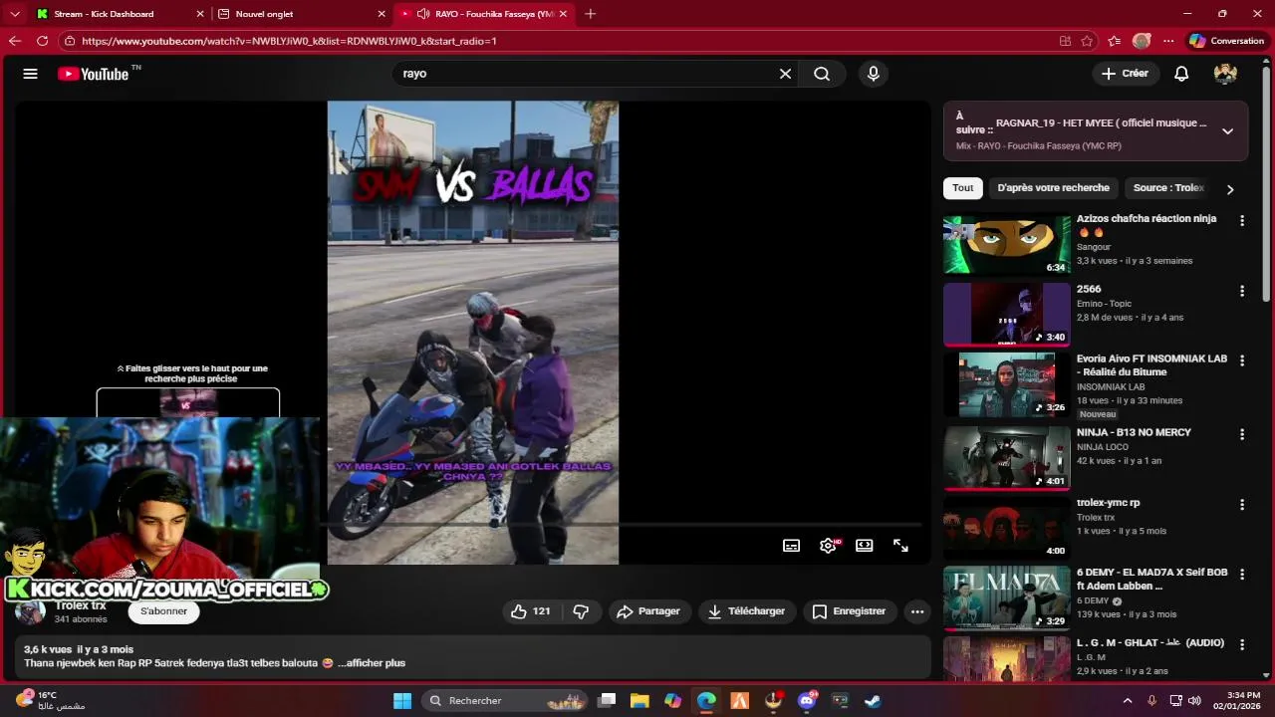Save the video with Enregistrer

click(849, 611)
